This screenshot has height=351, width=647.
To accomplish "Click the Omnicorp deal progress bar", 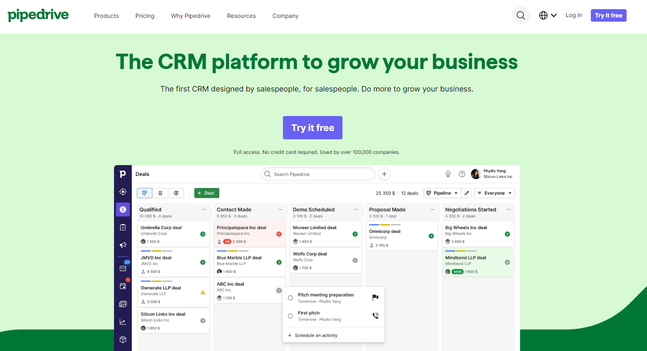I will (385, 225).
